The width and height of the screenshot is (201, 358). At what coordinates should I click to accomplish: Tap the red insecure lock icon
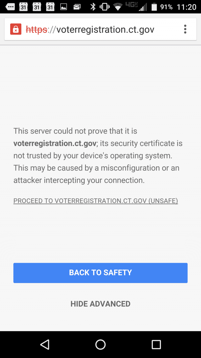coord(16,29)
